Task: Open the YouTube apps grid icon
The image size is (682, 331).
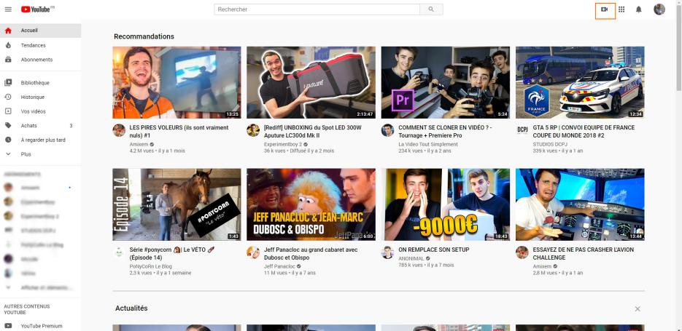Action: [621, 9]
